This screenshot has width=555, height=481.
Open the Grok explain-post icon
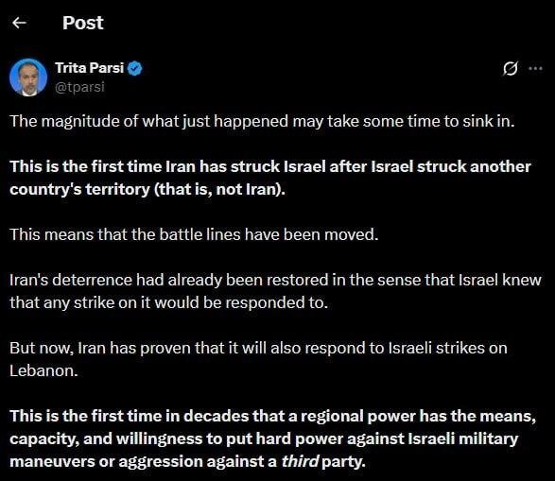[510, 68]
